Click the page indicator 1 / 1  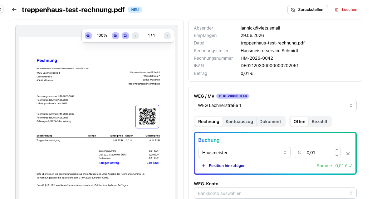pyautogui.click(x=151, y=35)
